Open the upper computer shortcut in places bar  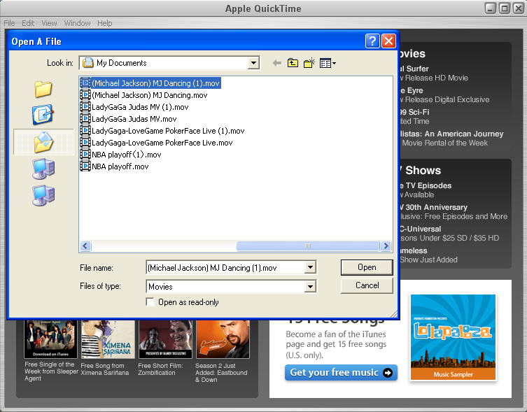coord(43,169)
